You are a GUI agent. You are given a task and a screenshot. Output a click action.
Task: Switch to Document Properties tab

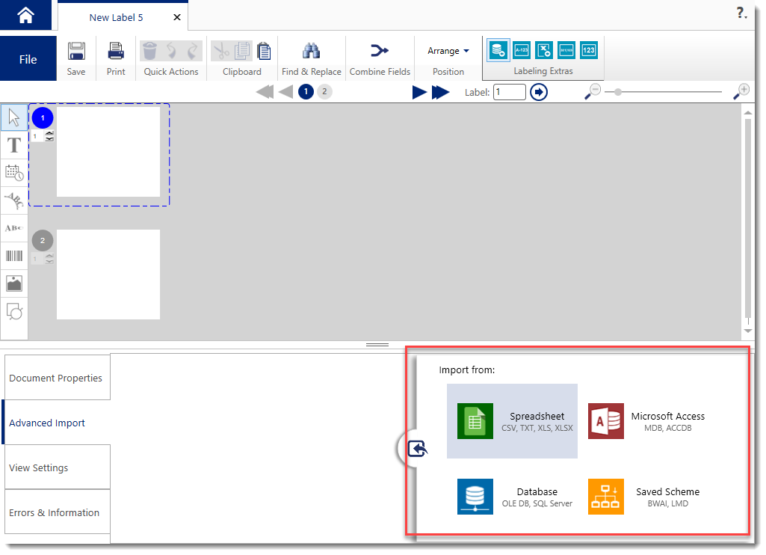(x=56, y=378)
